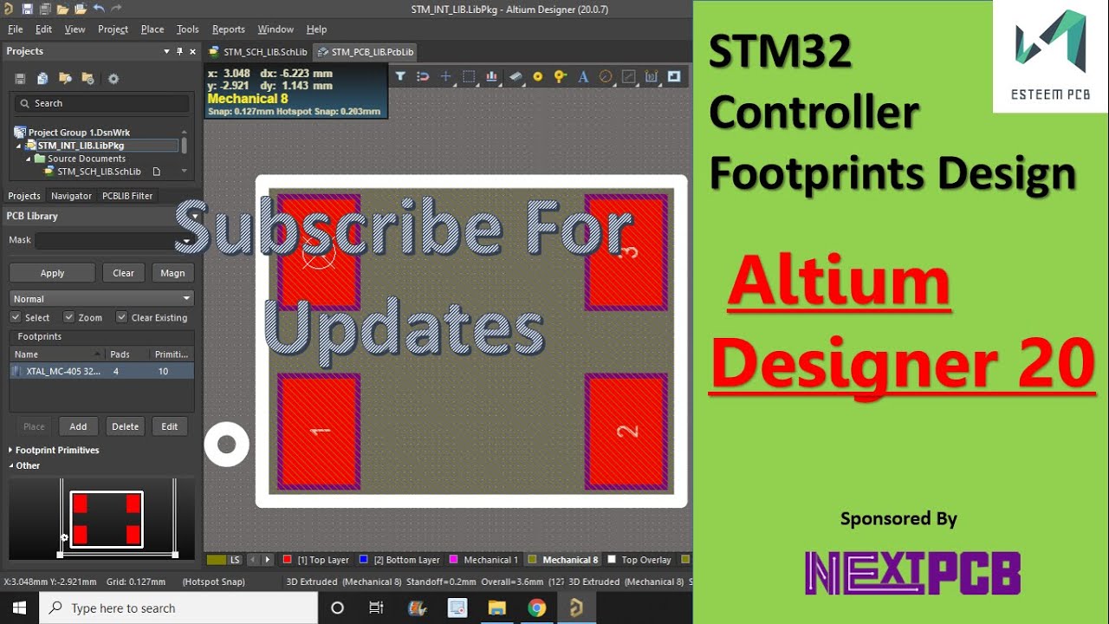Click the Open folder icon in title bar

point(62,9)
